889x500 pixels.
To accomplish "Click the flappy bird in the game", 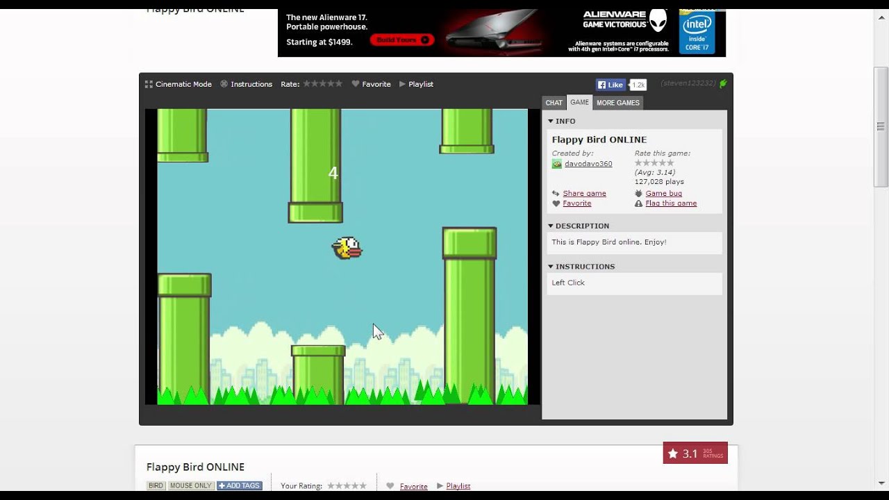I will pyautogui.click(x=347, y=248).
